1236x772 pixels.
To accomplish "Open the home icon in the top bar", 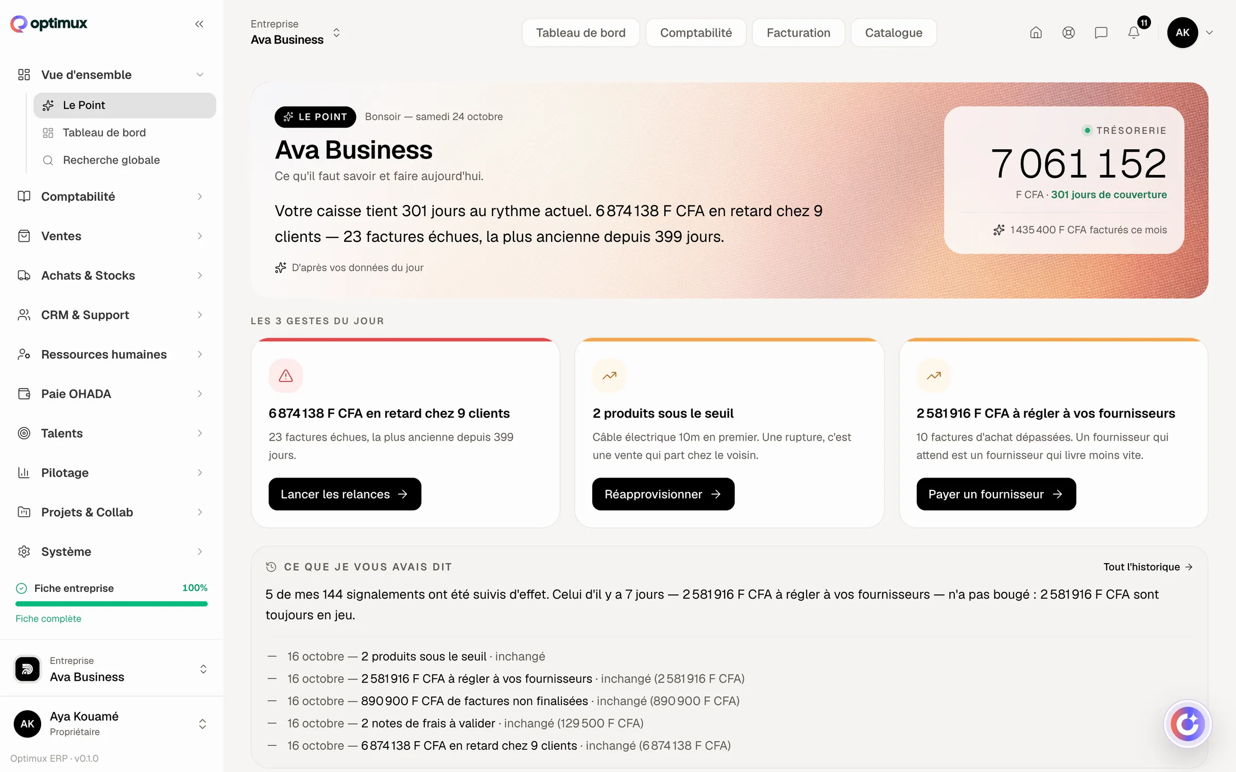I will click(x=1036, y=33).
